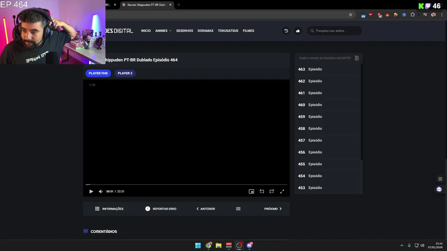
Task: Click the episode number input field
Action: (325, 58)
